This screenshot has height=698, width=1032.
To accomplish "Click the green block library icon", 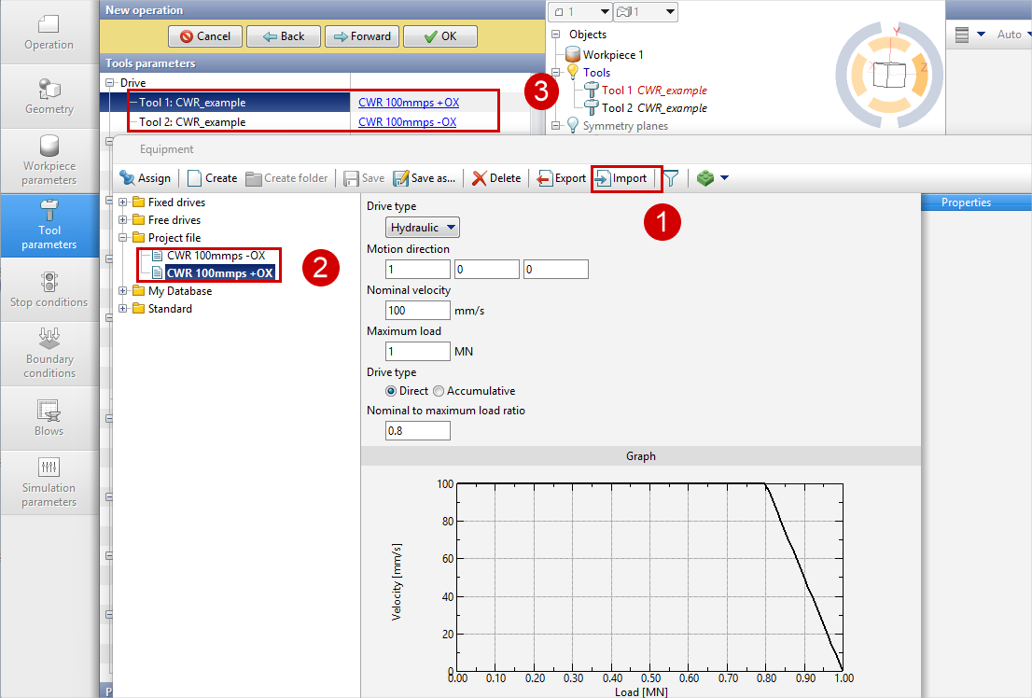I will (704, 178).
